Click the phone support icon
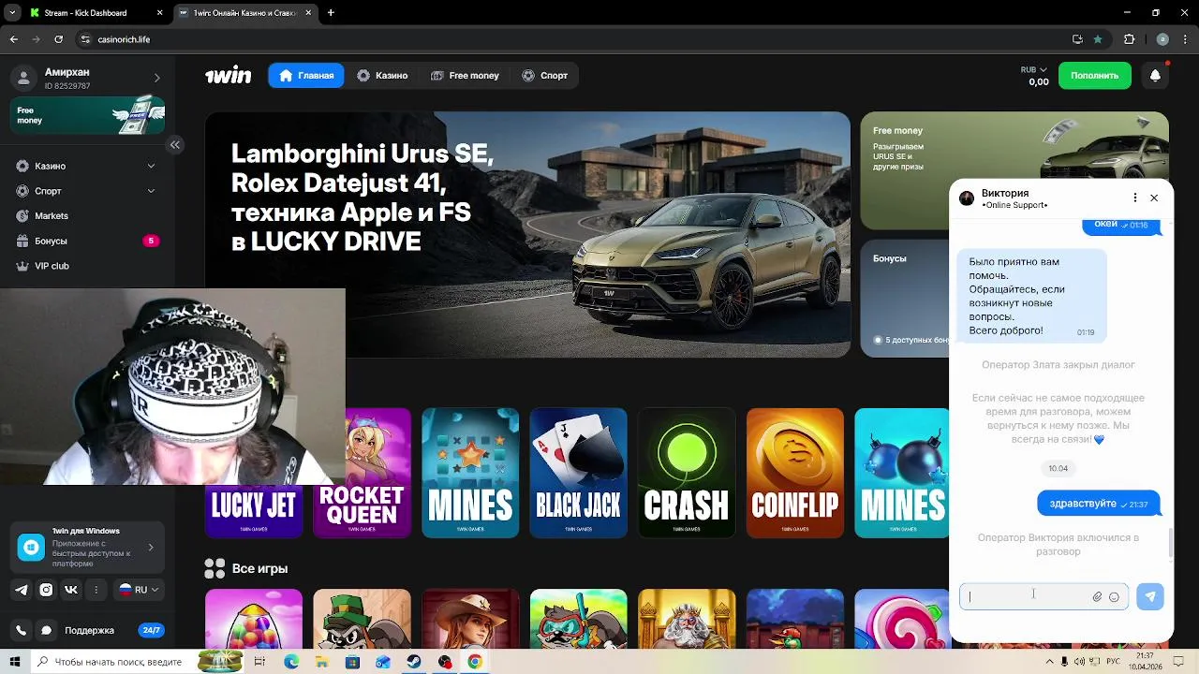The height and width of the screenshot is (674, 1199). click(22, 631)
